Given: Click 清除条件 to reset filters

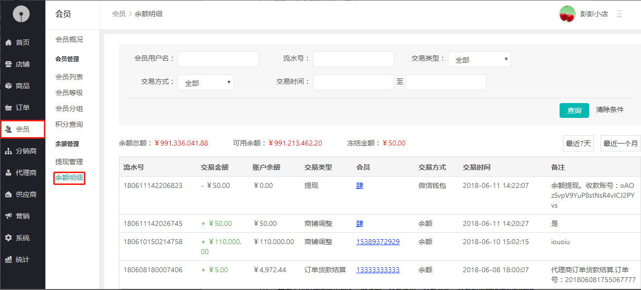Looking at the screenshot, I should [x=609, y=109].
